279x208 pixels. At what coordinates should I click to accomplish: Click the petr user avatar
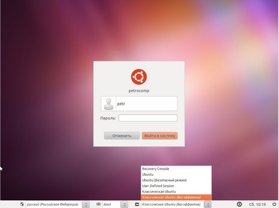click(109, 104)
